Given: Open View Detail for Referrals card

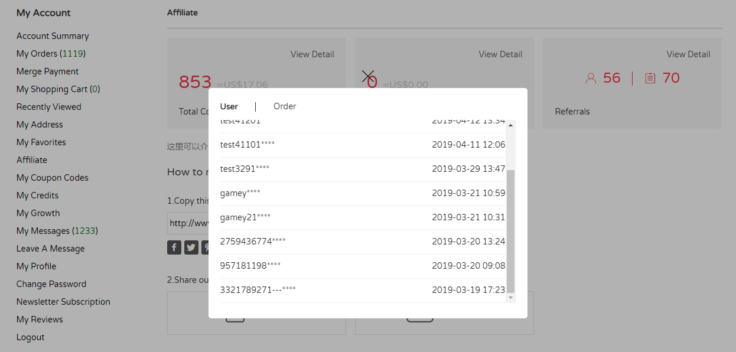Looking at the screenshot, I should click(688, 54).
